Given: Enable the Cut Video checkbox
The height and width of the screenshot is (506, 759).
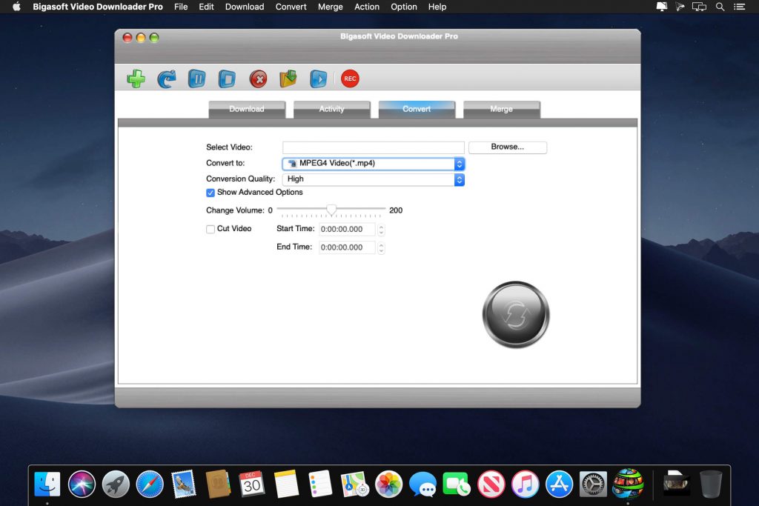Looking at the screenshot, I should [211, 229].
